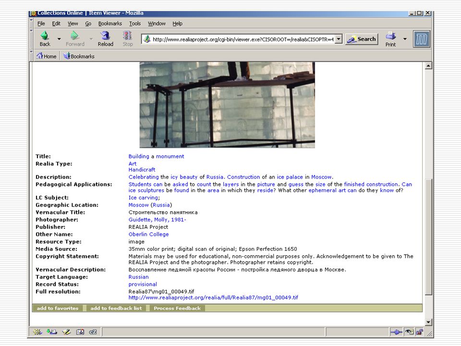461x346 pixels.
Task: Open the Guidette, Molly, 1981- link
Action: click(x=158, y=220)
